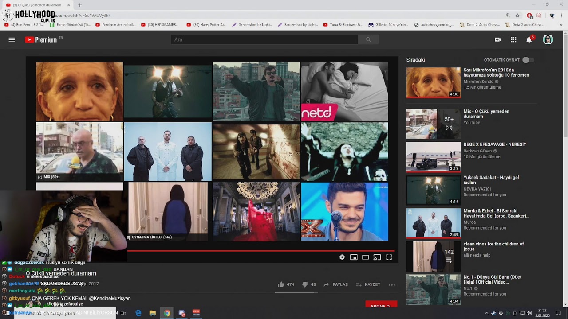The image size is (568, 319).
Task: Open the YouTube apps grid icon
Action: tap(513, 39)
